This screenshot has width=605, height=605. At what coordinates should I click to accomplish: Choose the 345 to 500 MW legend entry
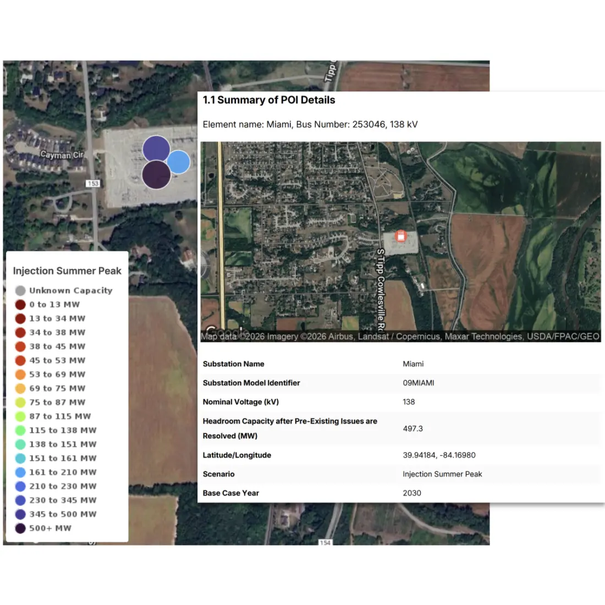click(x=62, y=514)
